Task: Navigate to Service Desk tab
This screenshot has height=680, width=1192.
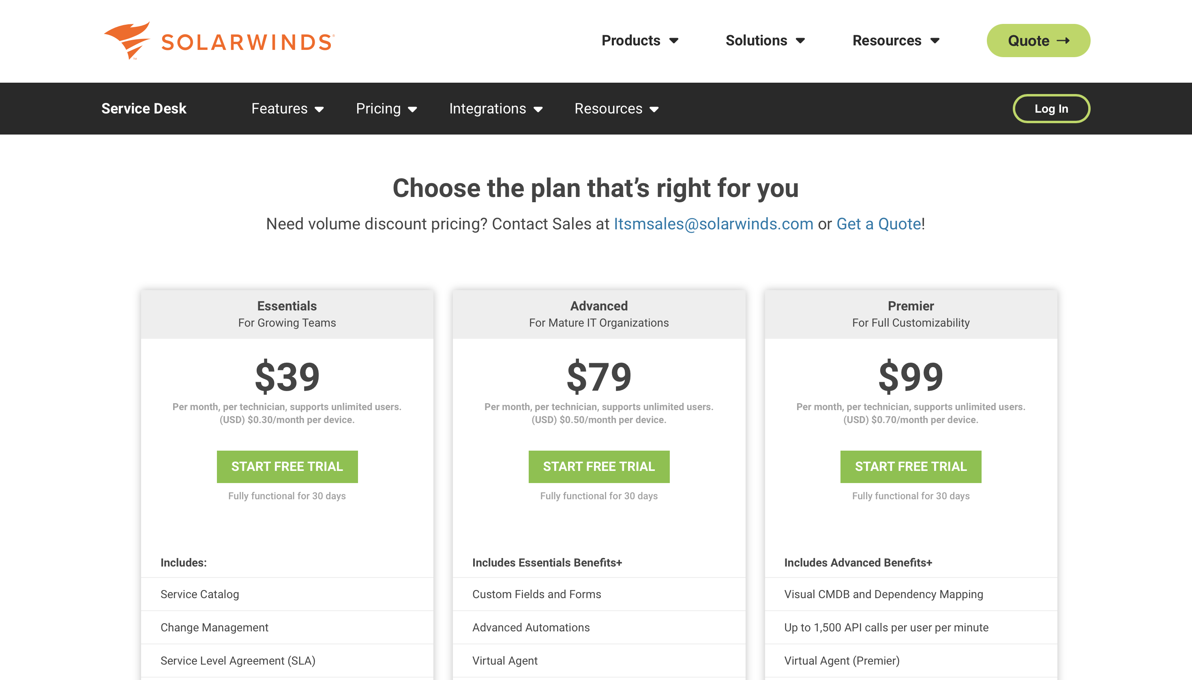Action: click(x=143, y=108)
